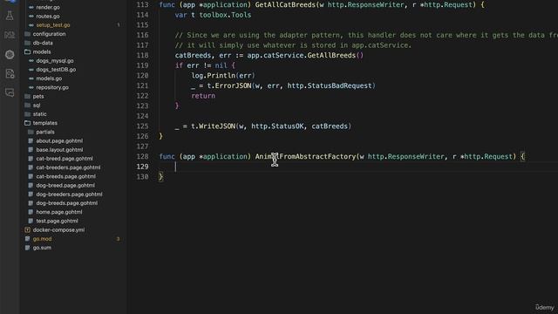Image resolution: width=558 pixels, height=314 pixels.
Task: Open home.page.gohtml template
Action: pos(59,212)
